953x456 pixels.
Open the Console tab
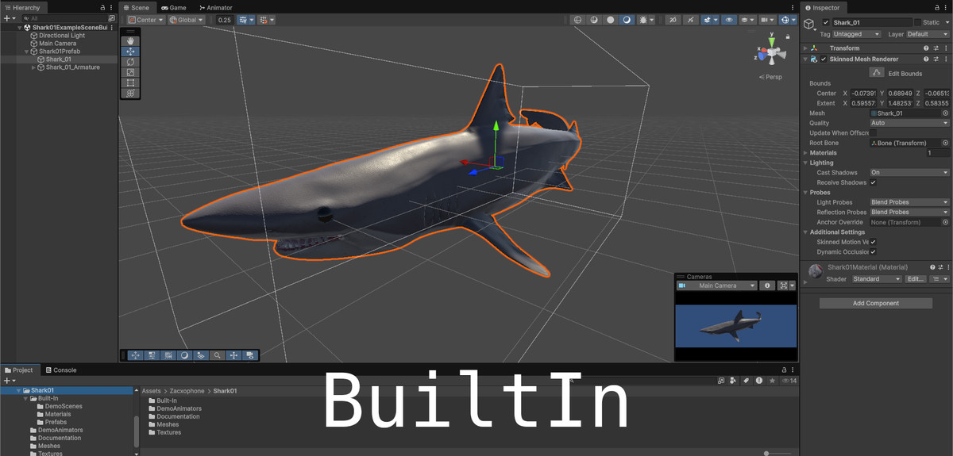pos(60,370)
